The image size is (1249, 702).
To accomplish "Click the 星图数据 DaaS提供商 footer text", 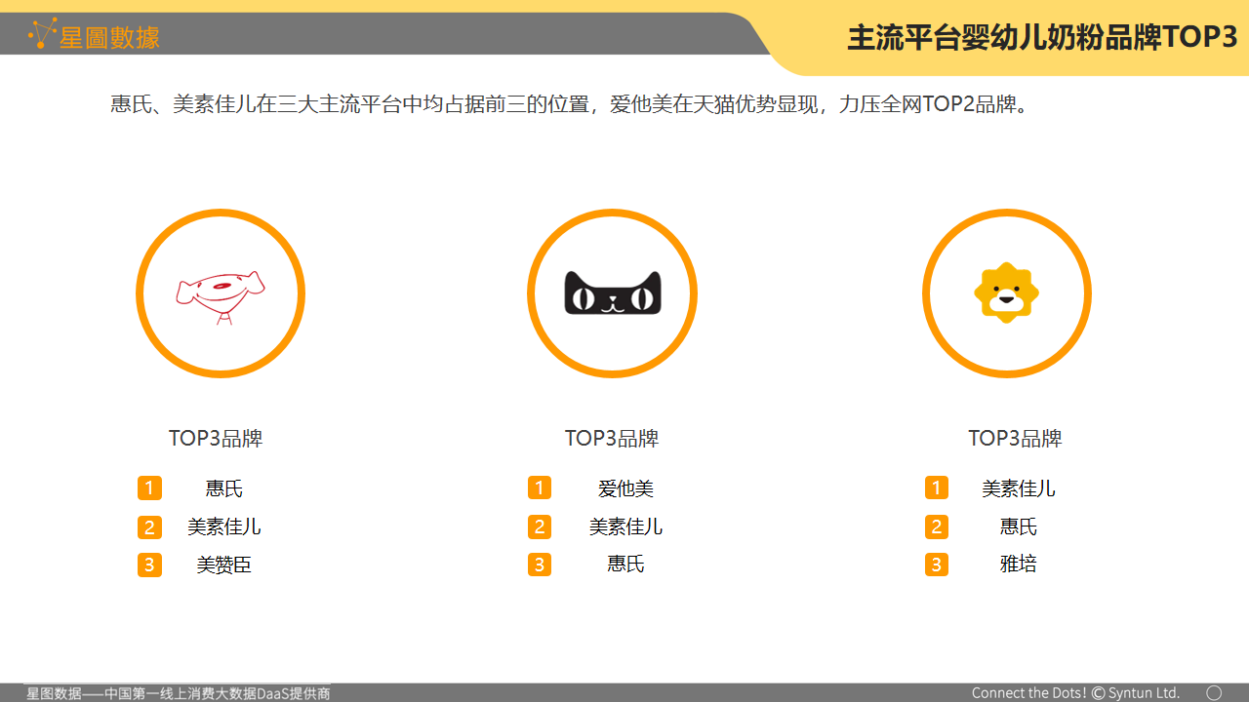I will [178, 693].
